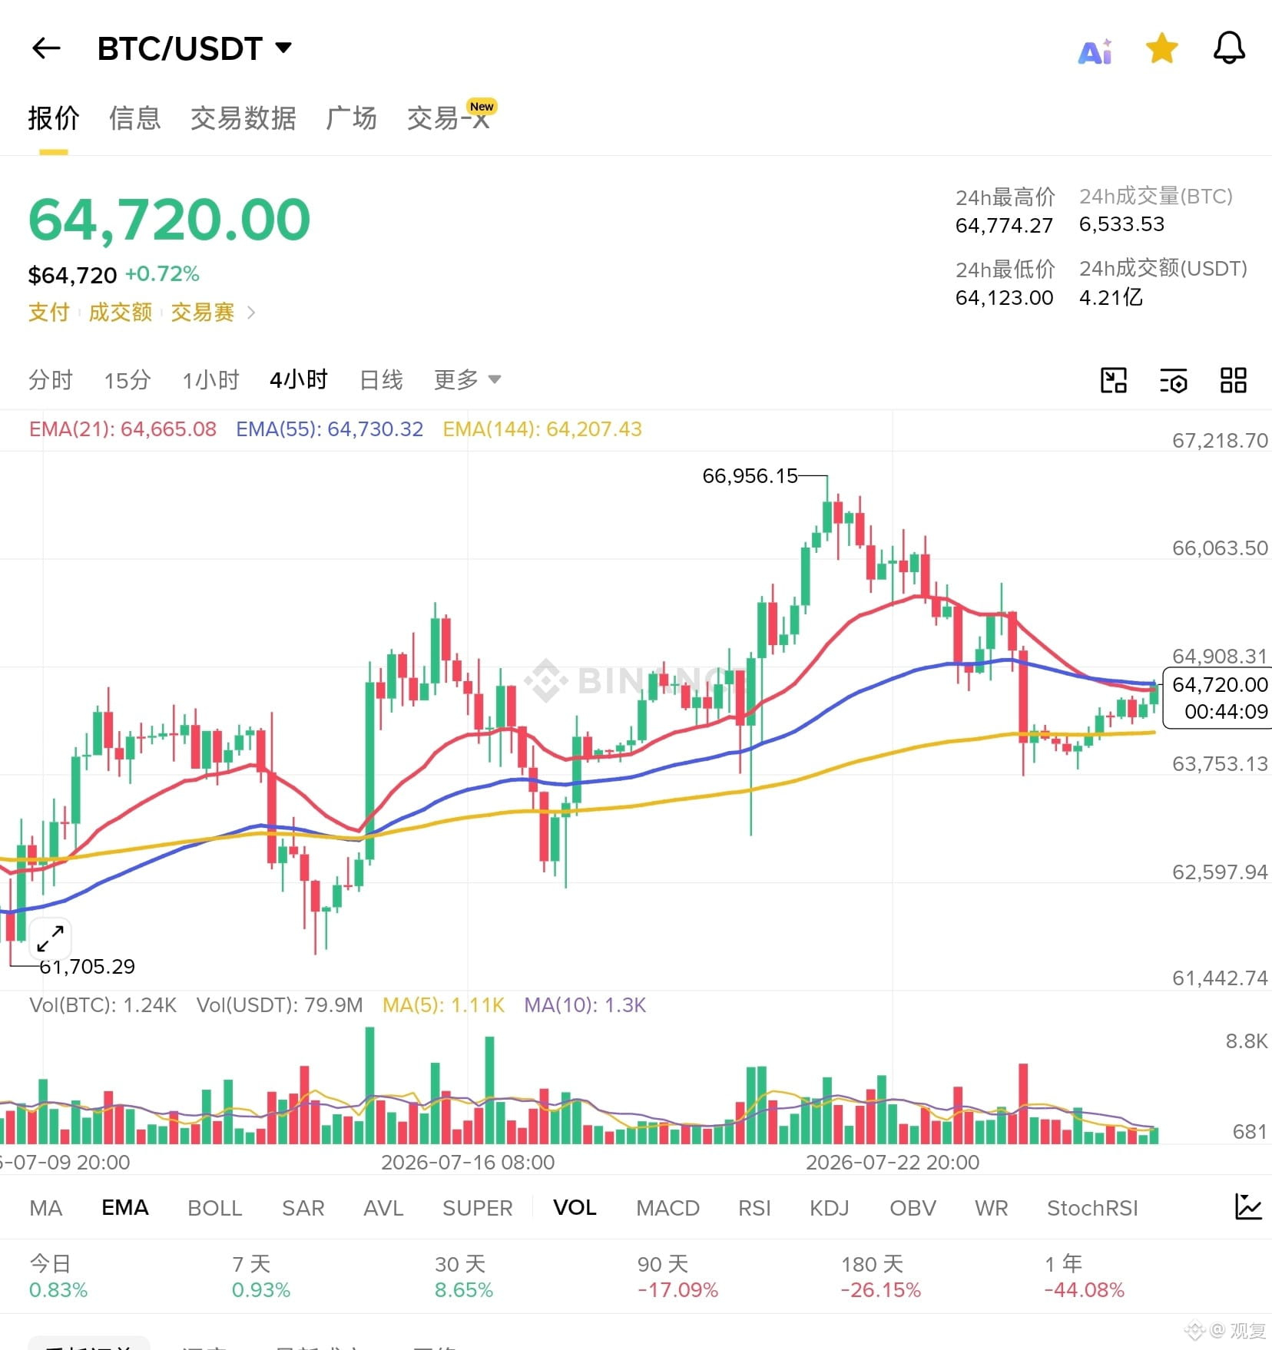Tap the MA(10): 1.3K volume label
Viewport: 1272px width, 1350px height.
coord(585,1005)
